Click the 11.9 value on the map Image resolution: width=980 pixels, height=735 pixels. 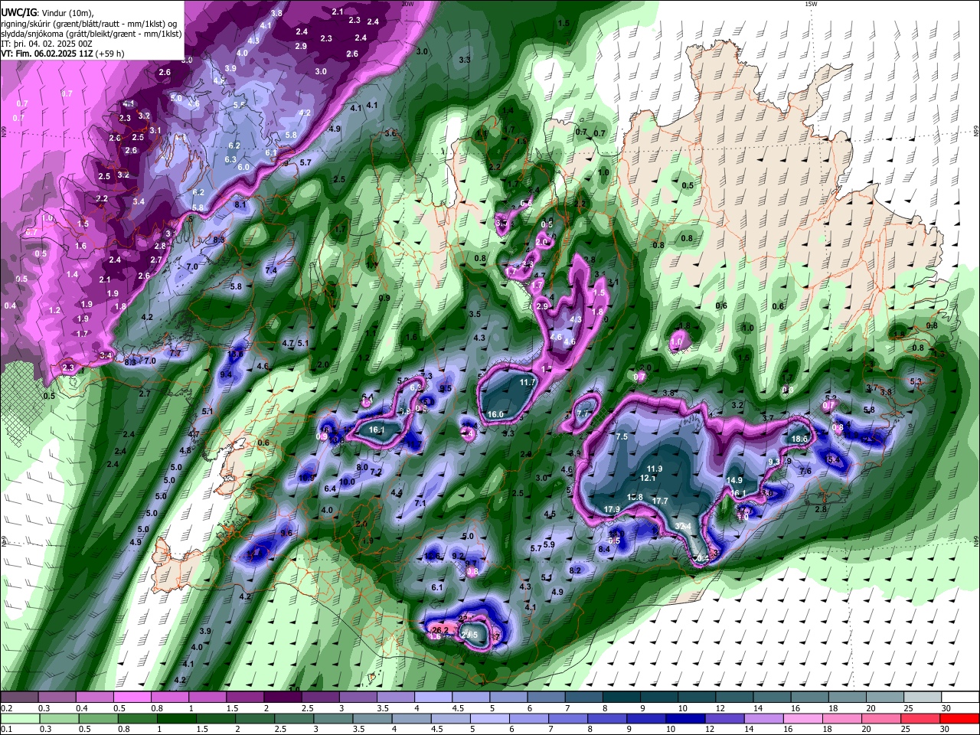coord(654,469)
